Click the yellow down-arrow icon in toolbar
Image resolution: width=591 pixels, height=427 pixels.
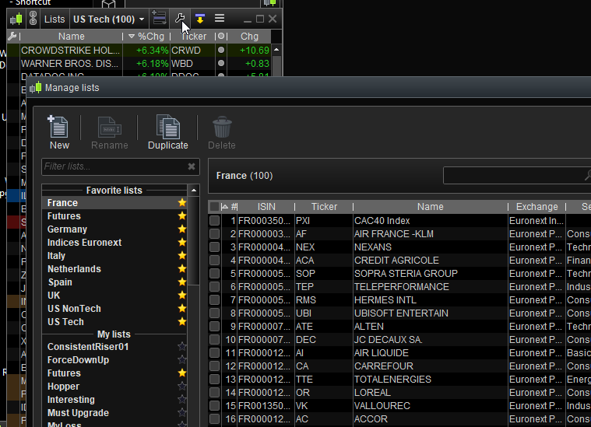(200, 19)
